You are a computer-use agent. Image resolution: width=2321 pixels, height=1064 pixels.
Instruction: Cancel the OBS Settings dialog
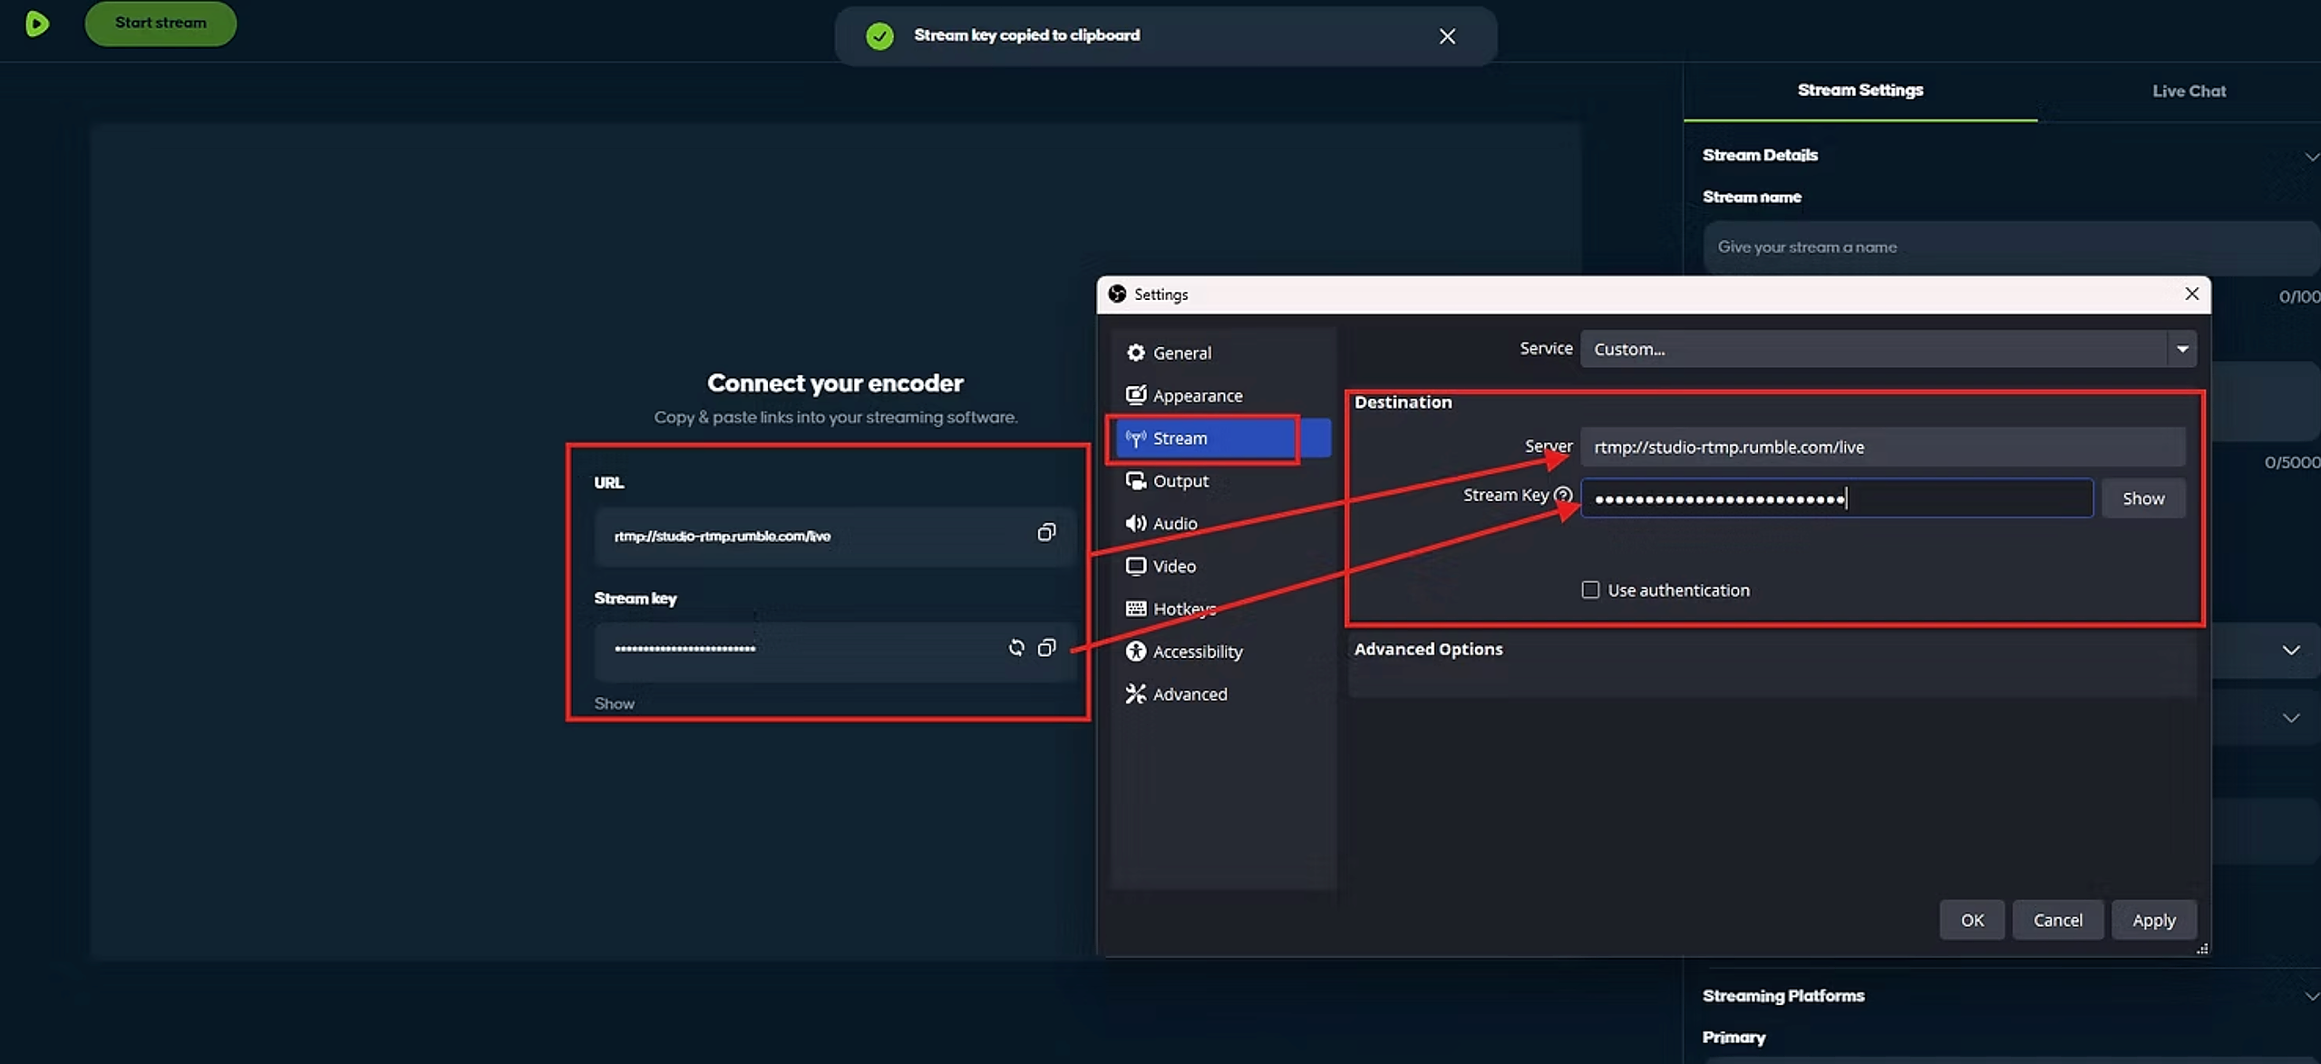[x=2057, y=920]
